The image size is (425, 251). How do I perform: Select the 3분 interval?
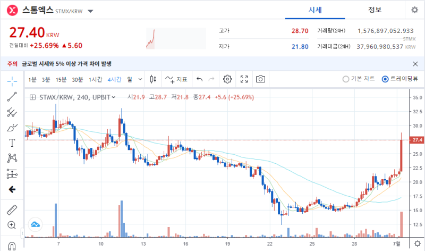pos(46,80)
